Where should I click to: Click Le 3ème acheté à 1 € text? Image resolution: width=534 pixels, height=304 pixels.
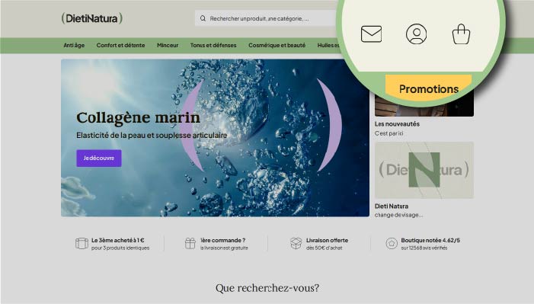(x=118, y=240)
